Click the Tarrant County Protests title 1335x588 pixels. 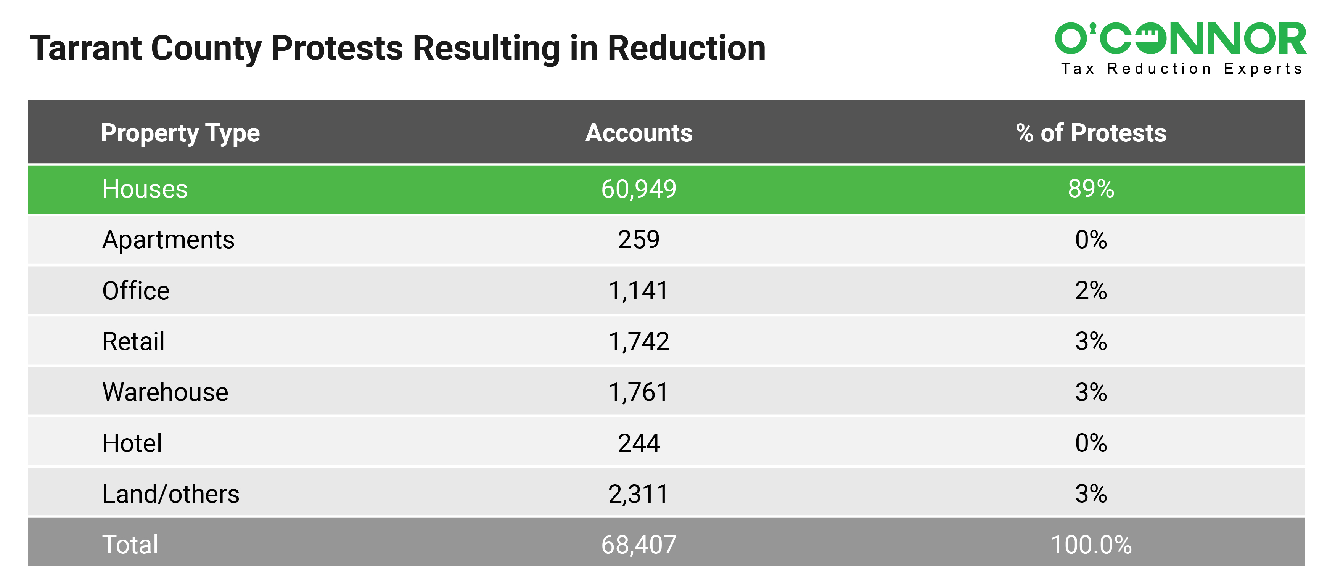coord(397,48)
